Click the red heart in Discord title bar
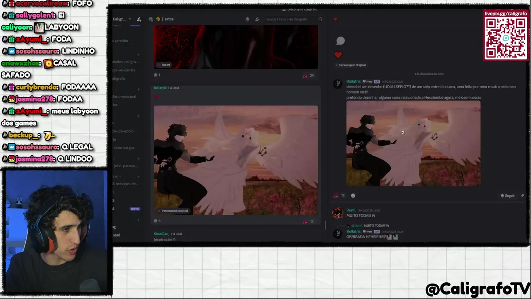Viewport: 531px width, 299px height. [x=336, y=19]
